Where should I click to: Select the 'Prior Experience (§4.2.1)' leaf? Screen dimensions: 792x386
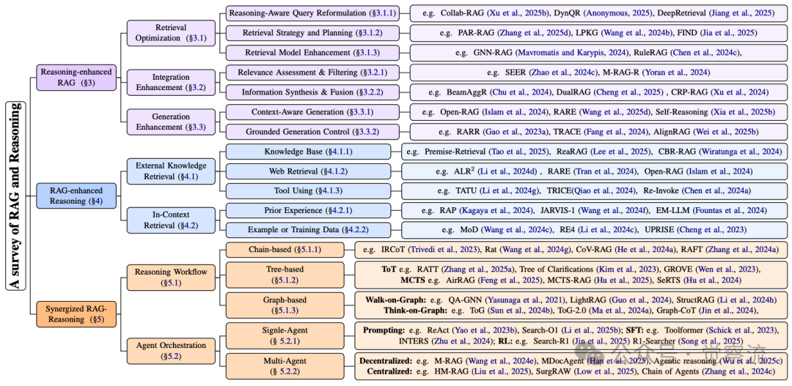click(x=309, y=210)
